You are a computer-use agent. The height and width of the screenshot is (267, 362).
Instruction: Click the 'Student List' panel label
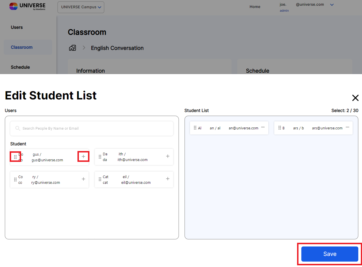[197, 111]
